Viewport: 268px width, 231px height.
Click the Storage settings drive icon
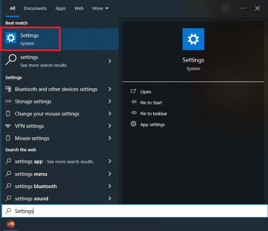8,102
